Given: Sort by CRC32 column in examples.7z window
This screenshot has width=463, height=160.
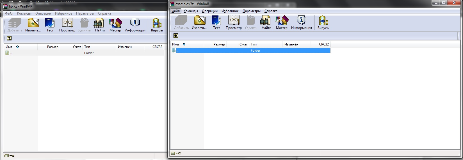Looking at the screenshot, I should [320, 44].
